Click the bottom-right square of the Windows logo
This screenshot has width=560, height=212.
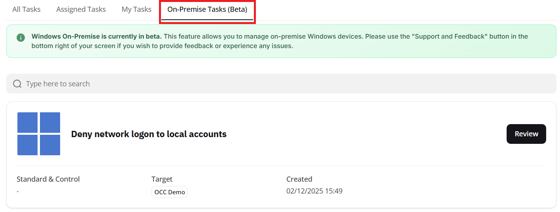(50, 145)
